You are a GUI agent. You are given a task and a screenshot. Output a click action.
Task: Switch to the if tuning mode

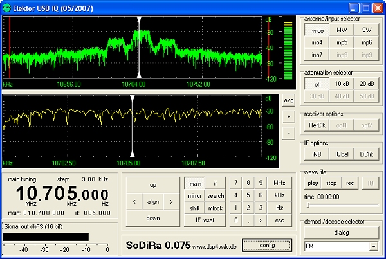tap(215, 183)
